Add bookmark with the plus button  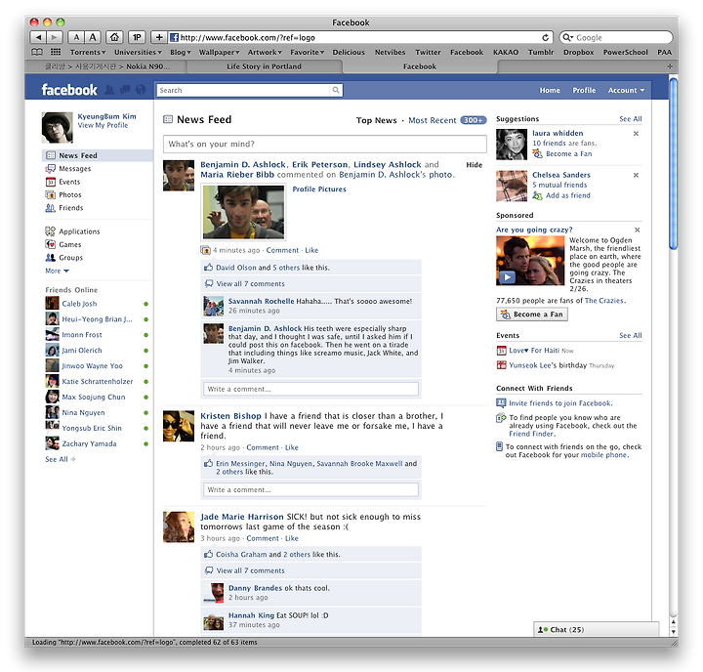coord(159,37)
